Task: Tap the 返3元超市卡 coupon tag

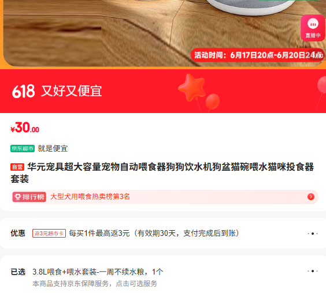Action: [49, 233]
